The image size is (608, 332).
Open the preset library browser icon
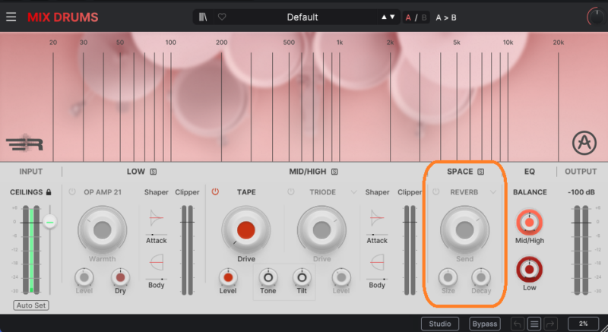pyautogui.click(x=204, y=17)
